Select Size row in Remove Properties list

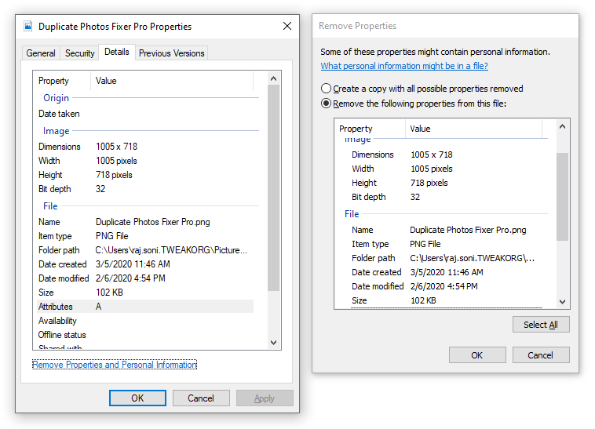click(446, 300)
